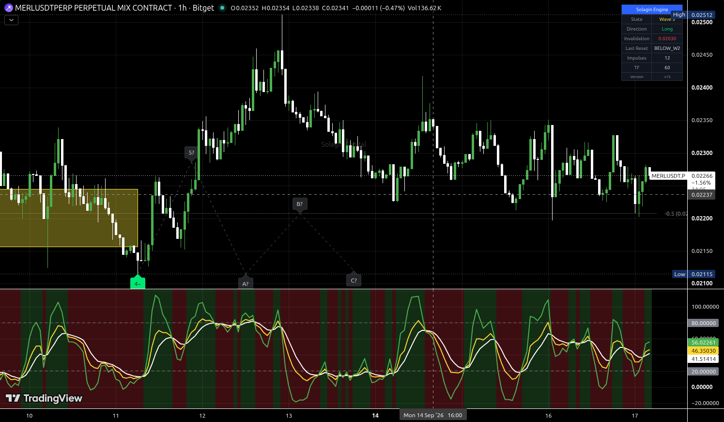Collapse the chart legend with chevron button
The height and width of the screenshot is (422, 724).
(x=11, y=20)
